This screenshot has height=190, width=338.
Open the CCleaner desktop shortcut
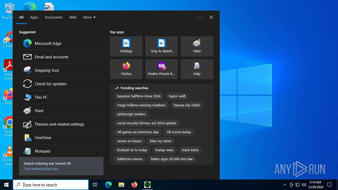pyautogui.click(x=9, y=40)
